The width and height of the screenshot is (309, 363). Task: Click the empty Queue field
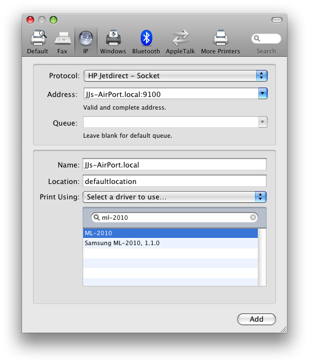(171, 122)
